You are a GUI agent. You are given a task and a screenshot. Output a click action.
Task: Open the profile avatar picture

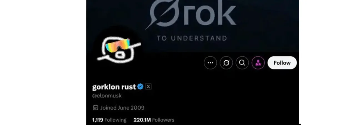coord(119,49)
